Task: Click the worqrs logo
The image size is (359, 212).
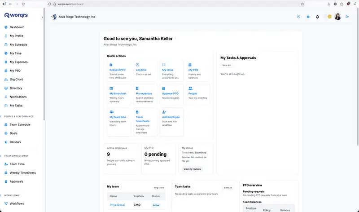Action: (x=16, y=15)
